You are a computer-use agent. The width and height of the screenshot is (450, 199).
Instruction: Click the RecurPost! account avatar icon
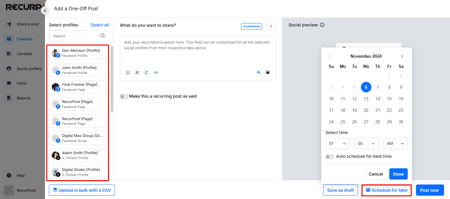click(x=9, y=190)
